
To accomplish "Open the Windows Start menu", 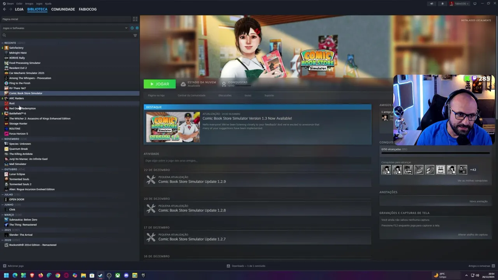I will [x=6, y=275].
